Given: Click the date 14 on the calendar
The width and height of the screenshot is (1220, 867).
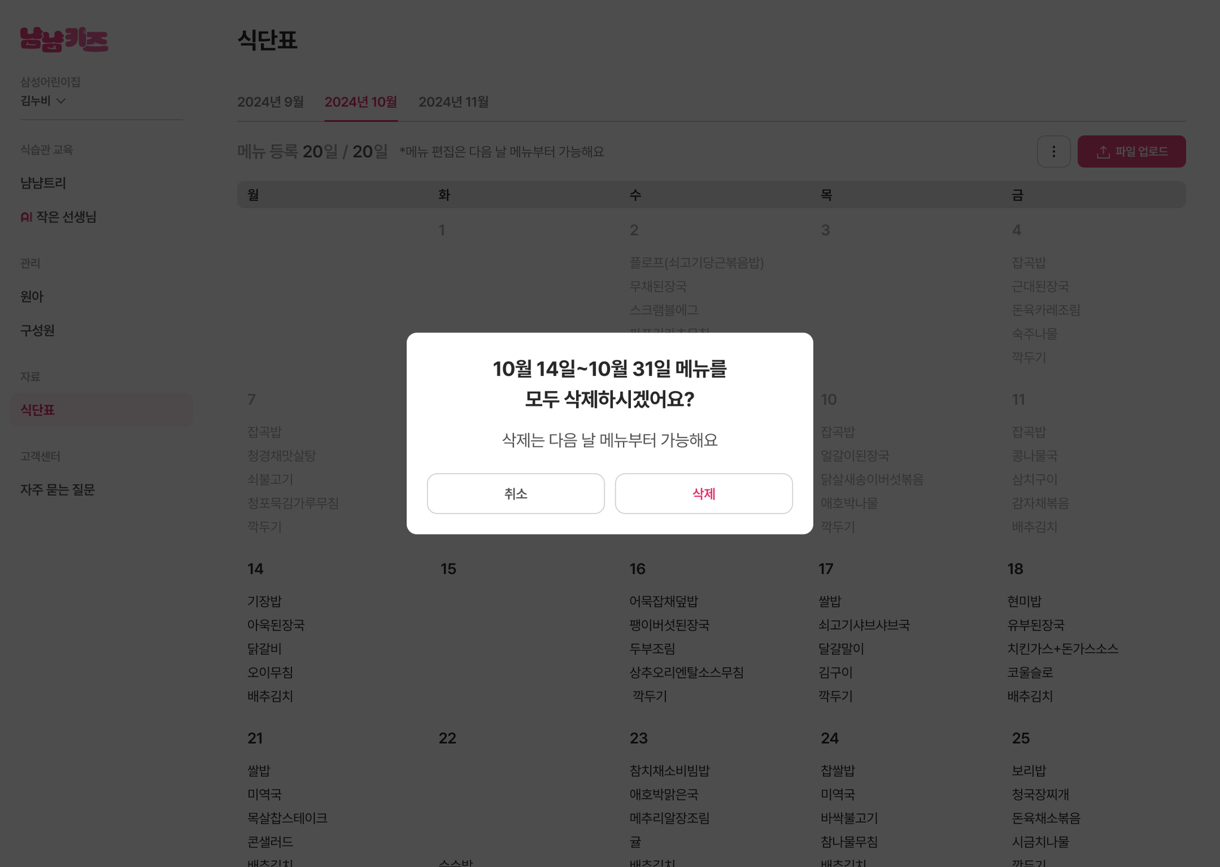Looking at the screenshot, I should (x=256, y=569).
